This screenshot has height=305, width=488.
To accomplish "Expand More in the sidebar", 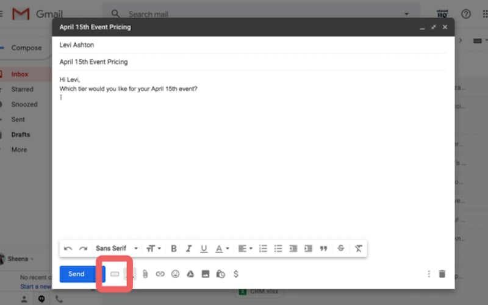I will tap(19, 149).
